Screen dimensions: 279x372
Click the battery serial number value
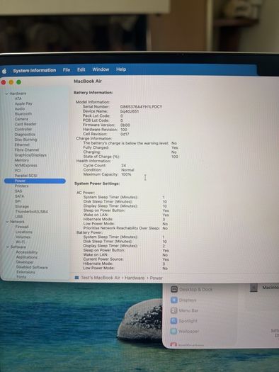[x=142, y=107]
